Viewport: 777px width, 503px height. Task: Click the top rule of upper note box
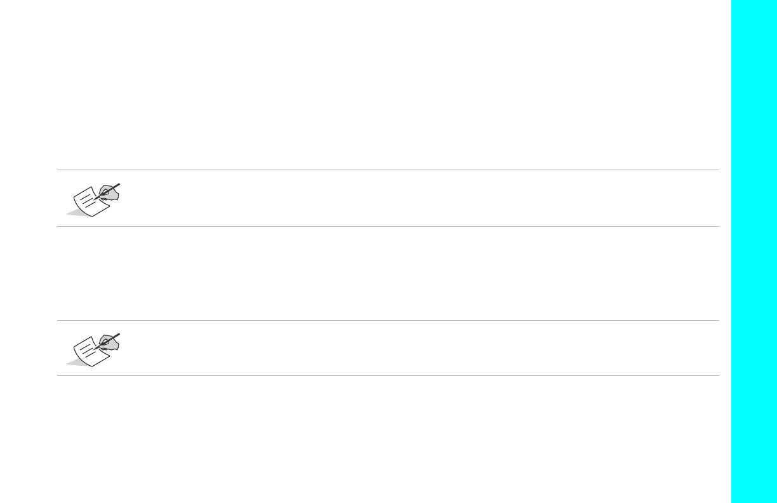[387, 170]
